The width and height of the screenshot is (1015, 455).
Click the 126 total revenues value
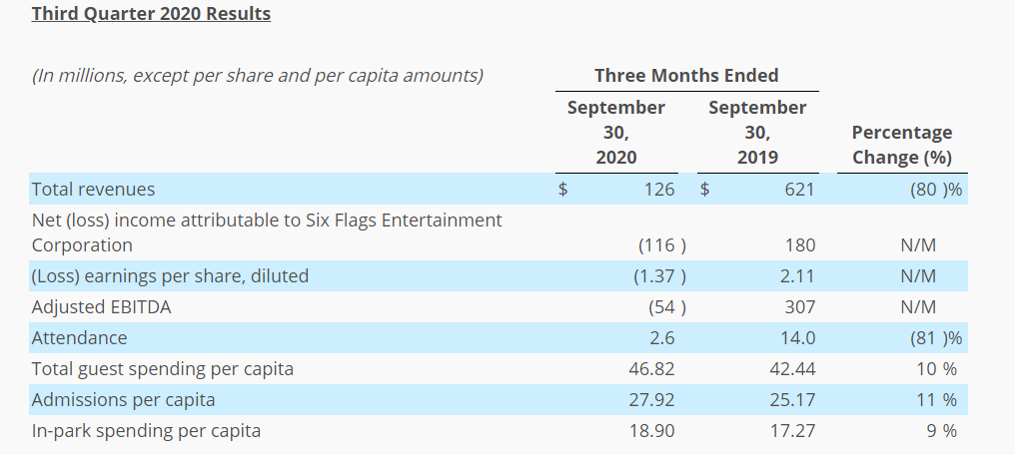pyautogui.click(x=659, y=190)
